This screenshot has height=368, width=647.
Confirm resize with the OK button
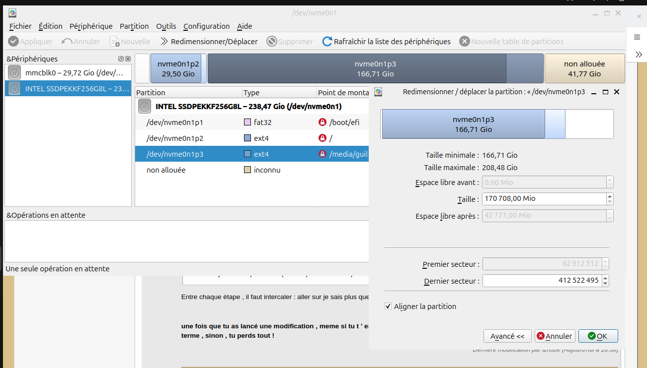pos(598,336)
